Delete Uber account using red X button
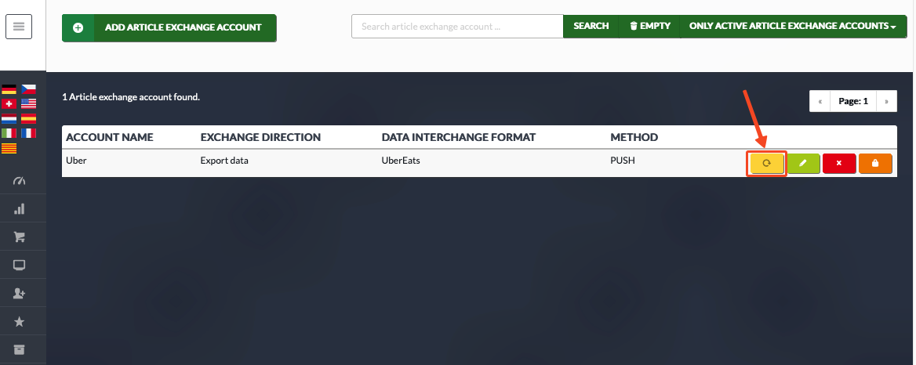The height and width of the screenshot is (365, 916). 839,164
